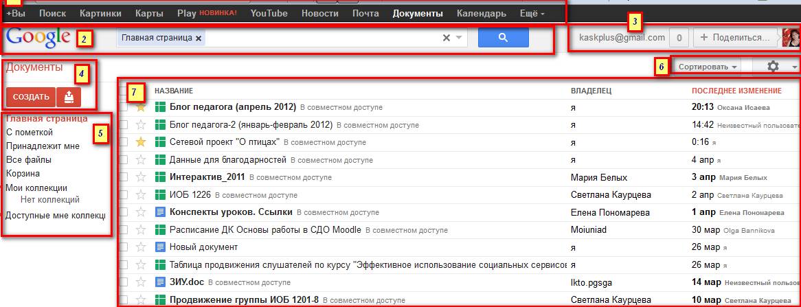Viewport: 801px width, 307px height.
Task: Open search options dropdown arrow
Action: [459, 37]
